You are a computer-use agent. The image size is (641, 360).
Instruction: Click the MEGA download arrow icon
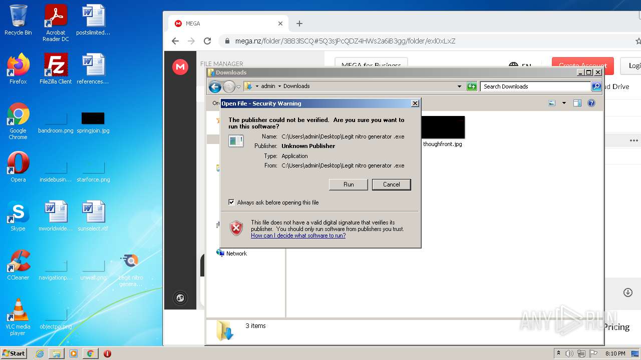(x=628, y=292)
